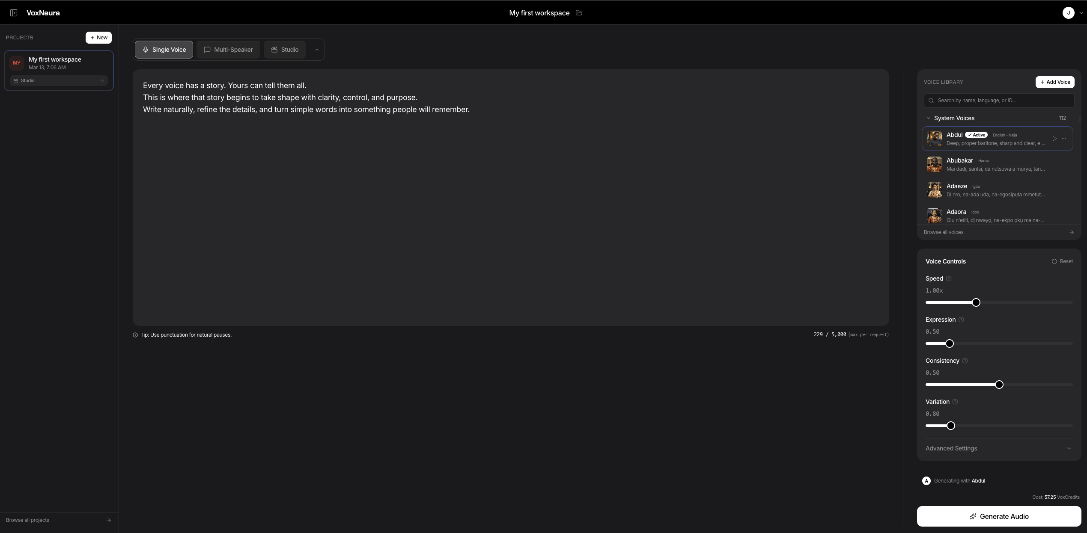This screenshot has height=533, width=1087.
Task: Collapse the left sidebar panel
Action: pos(14,13)
